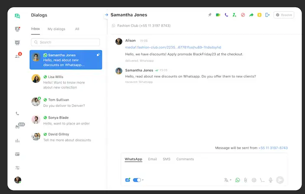305x194 pixels.
Task: Click the add participant icon
Action: tap(234, 15)
